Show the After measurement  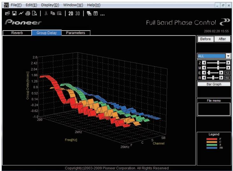222,39
